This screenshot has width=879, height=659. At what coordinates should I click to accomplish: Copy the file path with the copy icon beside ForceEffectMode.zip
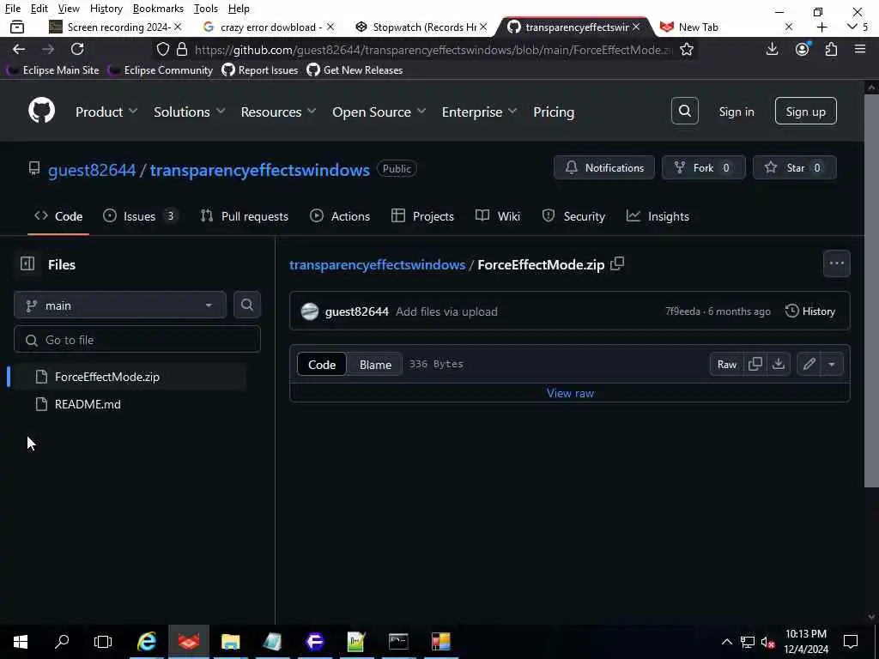point(617,264)
